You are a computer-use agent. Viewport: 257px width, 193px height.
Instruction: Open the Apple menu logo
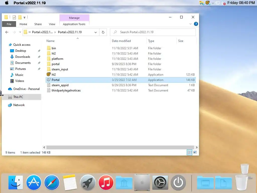(x=7, y=3)
